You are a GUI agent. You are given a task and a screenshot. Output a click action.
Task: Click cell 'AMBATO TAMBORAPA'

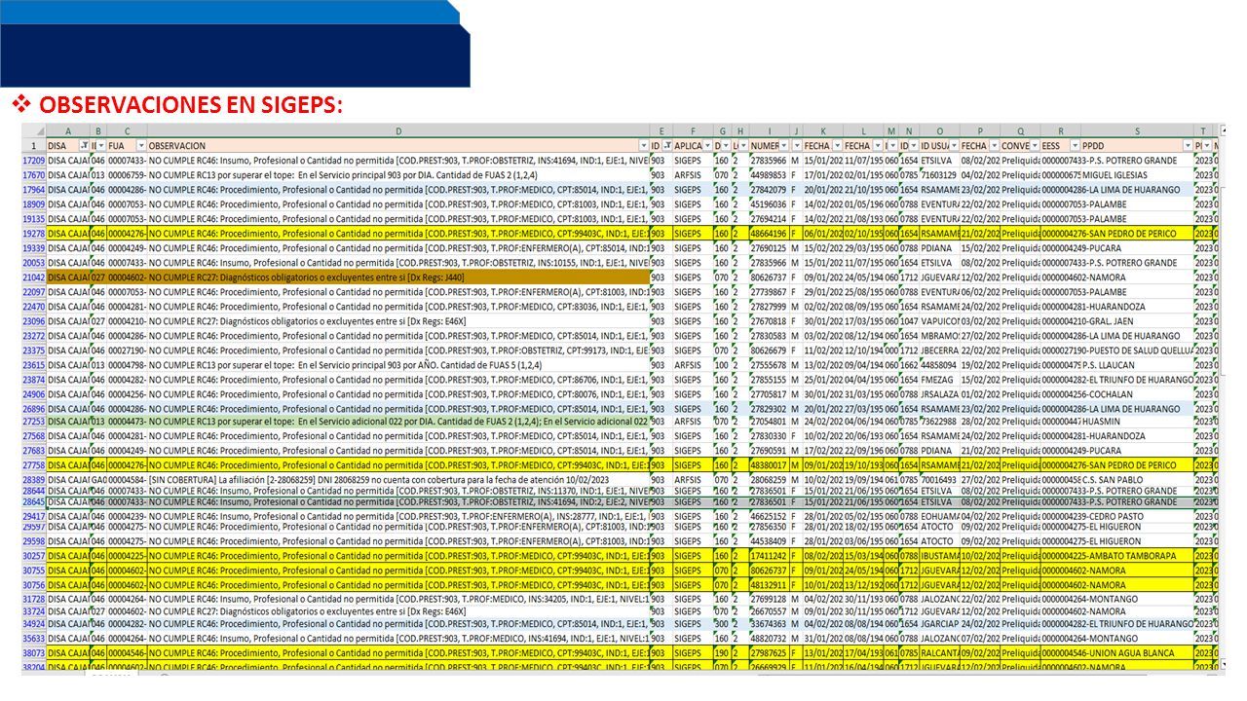[1137, 555]
